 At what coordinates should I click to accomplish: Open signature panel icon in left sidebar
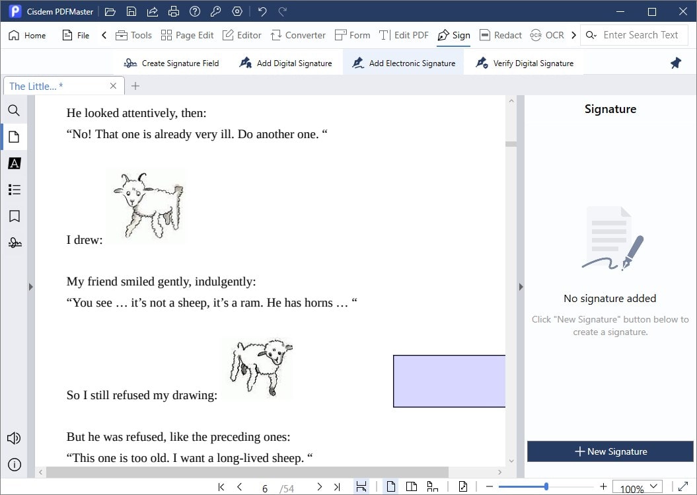coord(15,243)
